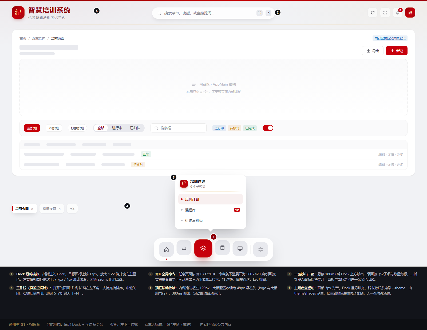Click the green 已完成 tag
The image size is (427, 330).
click(x=250, y=128)
